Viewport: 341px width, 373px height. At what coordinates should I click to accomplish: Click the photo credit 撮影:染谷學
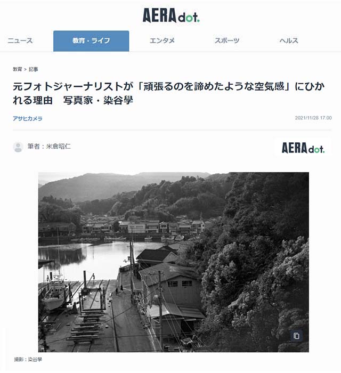pos(28,360)
